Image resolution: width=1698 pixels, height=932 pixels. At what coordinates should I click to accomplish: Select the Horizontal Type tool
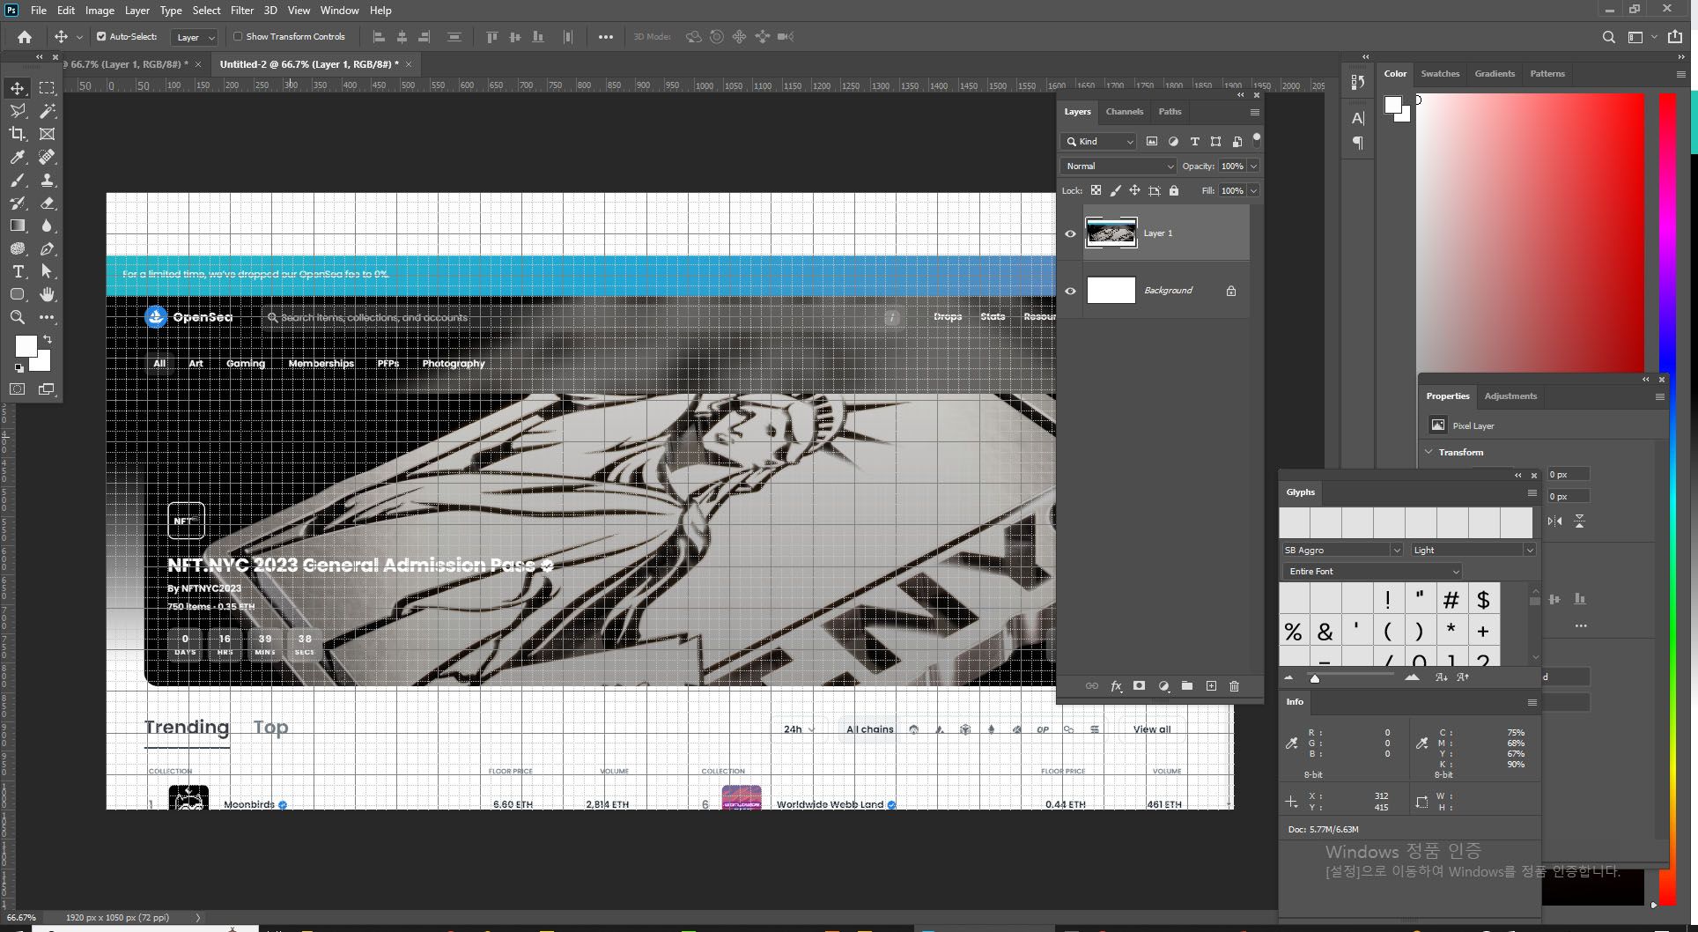click(18, 271)
